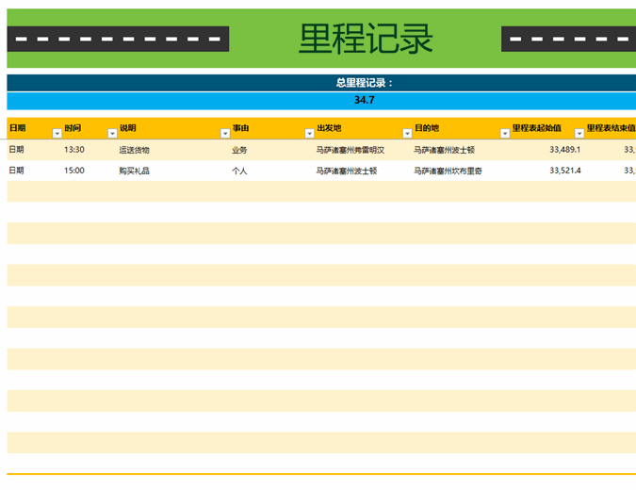Click the total mileage value 34.7
Image resolution: width=636 pixels, height=490 pixels.
point(364,100)
